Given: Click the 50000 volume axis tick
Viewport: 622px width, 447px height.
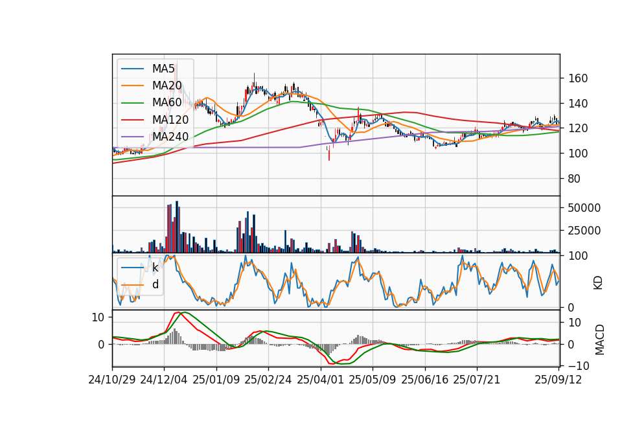Looking at the screenshot, I should tap(584, 208).
